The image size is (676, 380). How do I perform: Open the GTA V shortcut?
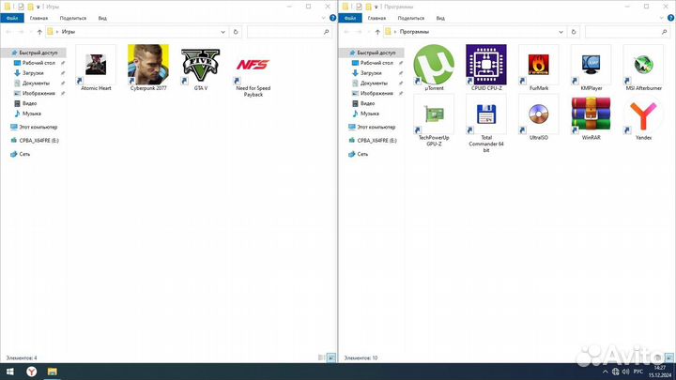tap(201, 68)
